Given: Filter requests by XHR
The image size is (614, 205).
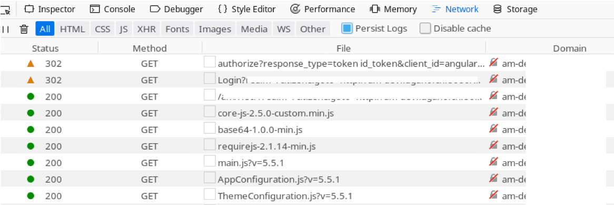Looking at the screenshot, I should 146,29.
